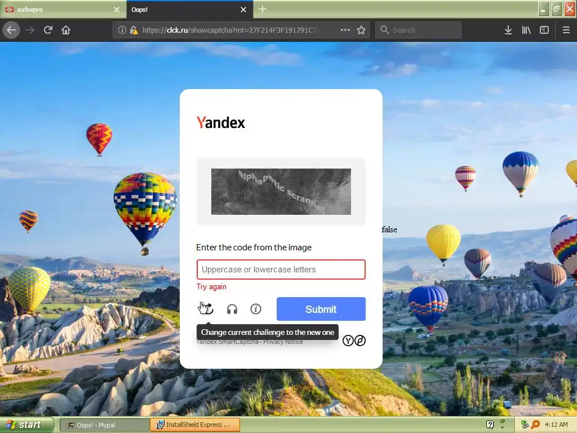Click the 'Try again' error text
Viewport: 577px width, 433px height.
pos(211,287)
